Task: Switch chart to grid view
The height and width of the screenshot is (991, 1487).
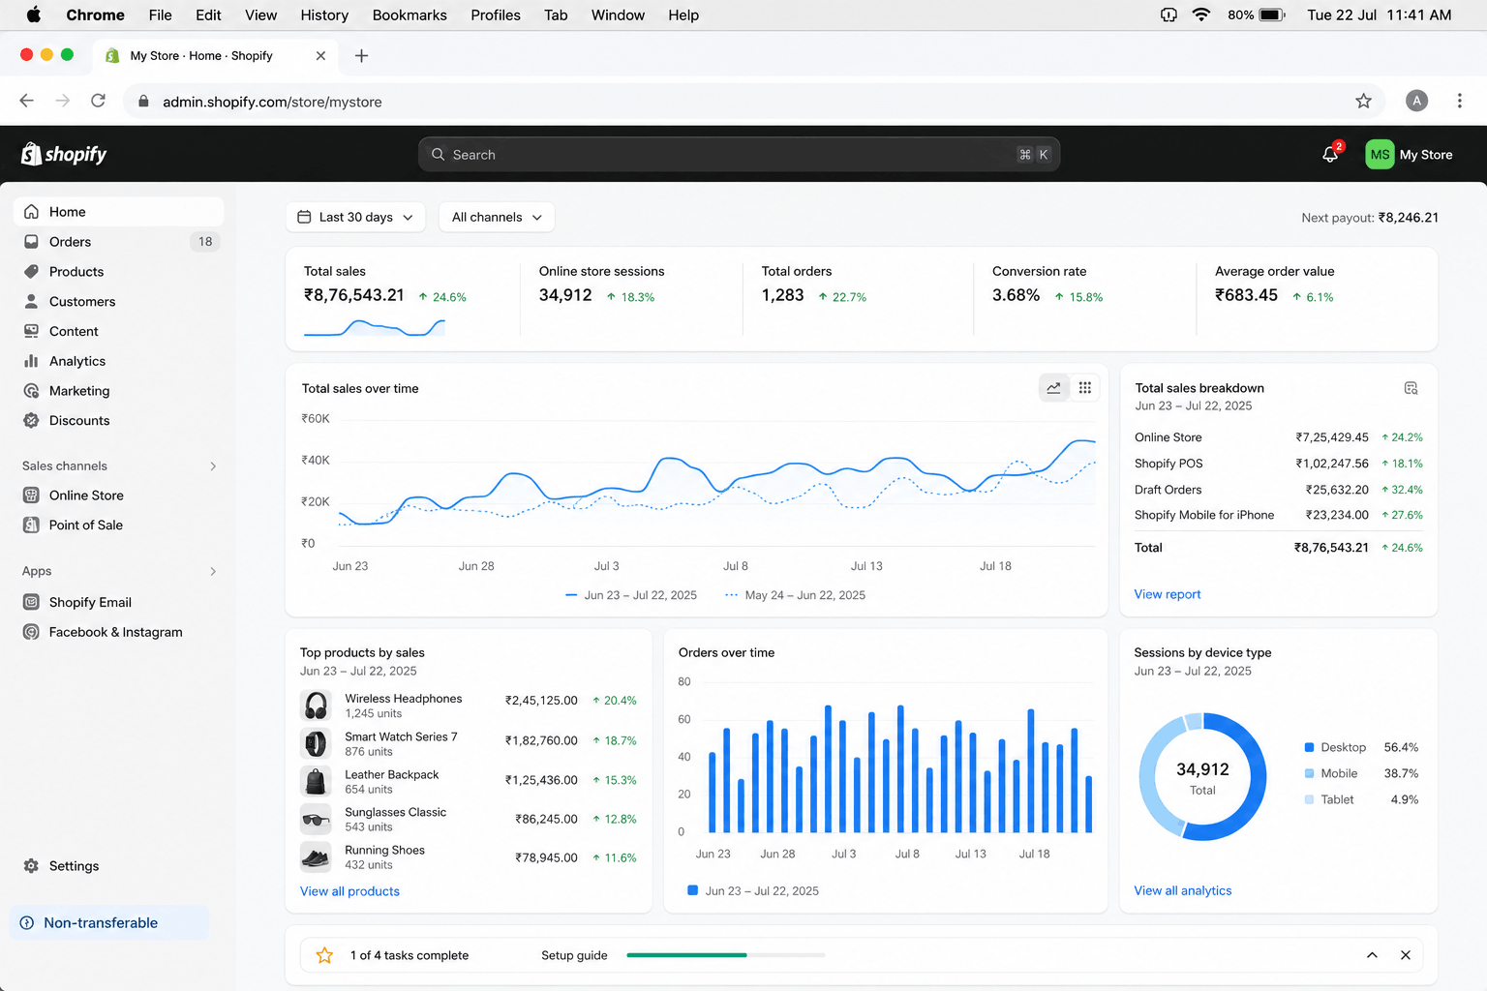Action: click(x=1085, y=388)
